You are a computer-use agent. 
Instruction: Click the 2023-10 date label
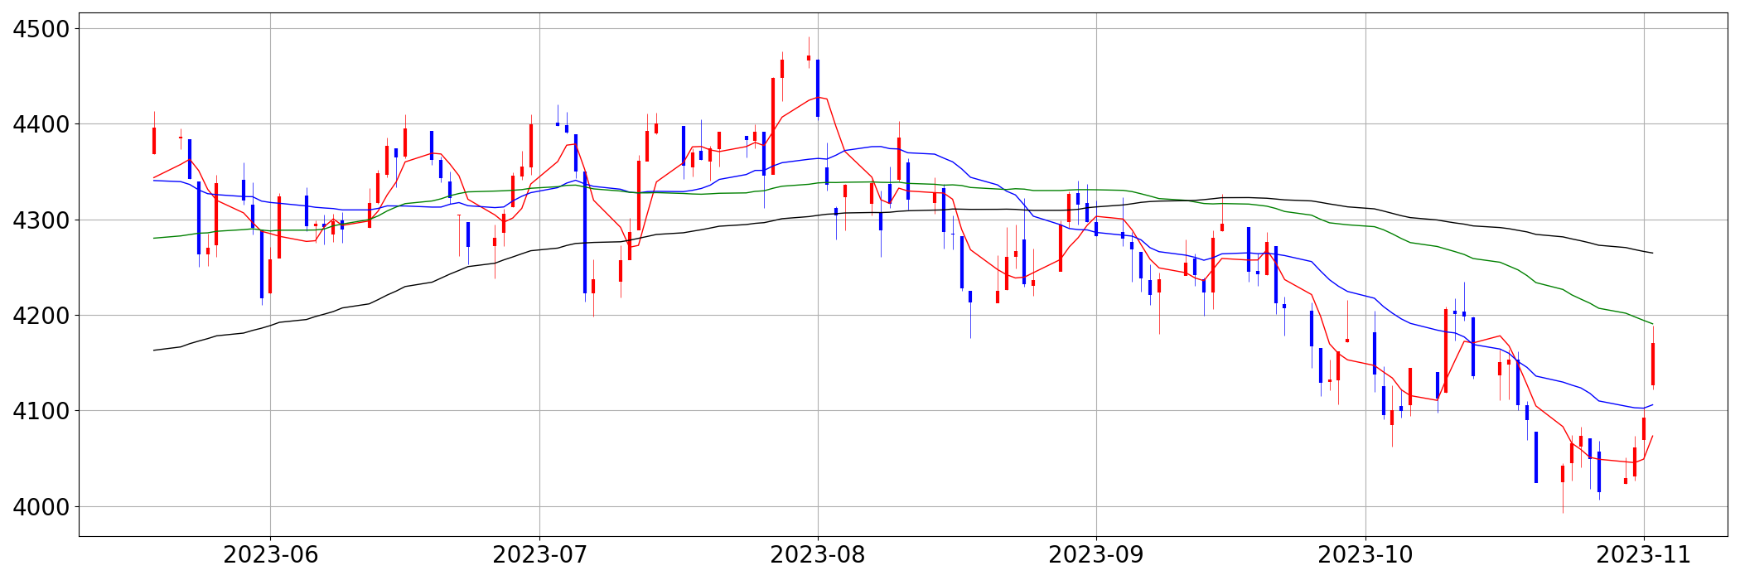(x=1365, y=555)
